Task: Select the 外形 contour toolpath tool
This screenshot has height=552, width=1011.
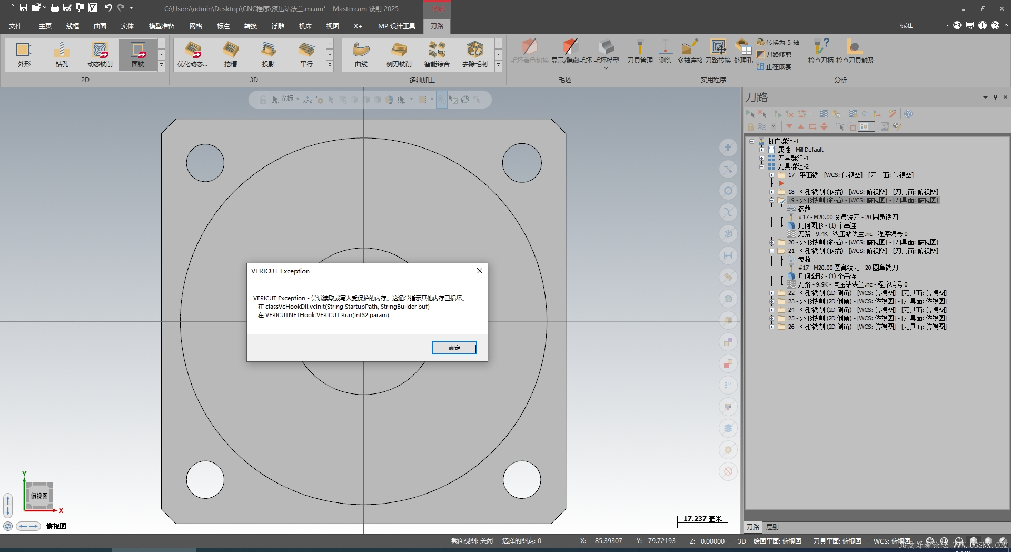Action: coord(24,55)
